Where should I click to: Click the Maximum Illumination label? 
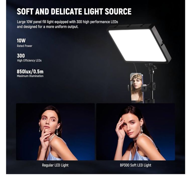(x=30, y=76)
